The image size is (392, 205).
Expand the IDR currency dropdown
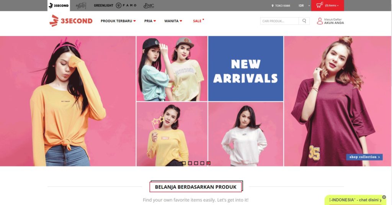point(304,5)
